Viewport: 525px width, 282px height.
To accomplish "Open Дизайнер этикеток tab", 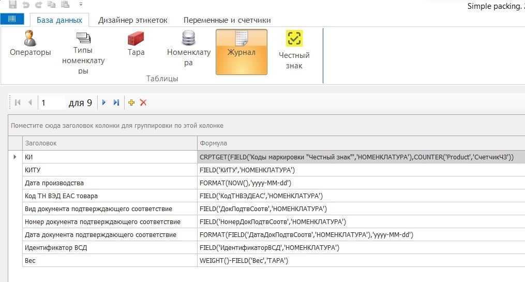I will pos(132,20).
